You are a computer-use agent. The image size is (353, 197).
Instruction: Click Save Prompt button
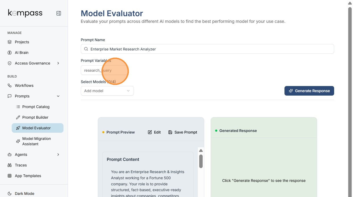(183, 132)
